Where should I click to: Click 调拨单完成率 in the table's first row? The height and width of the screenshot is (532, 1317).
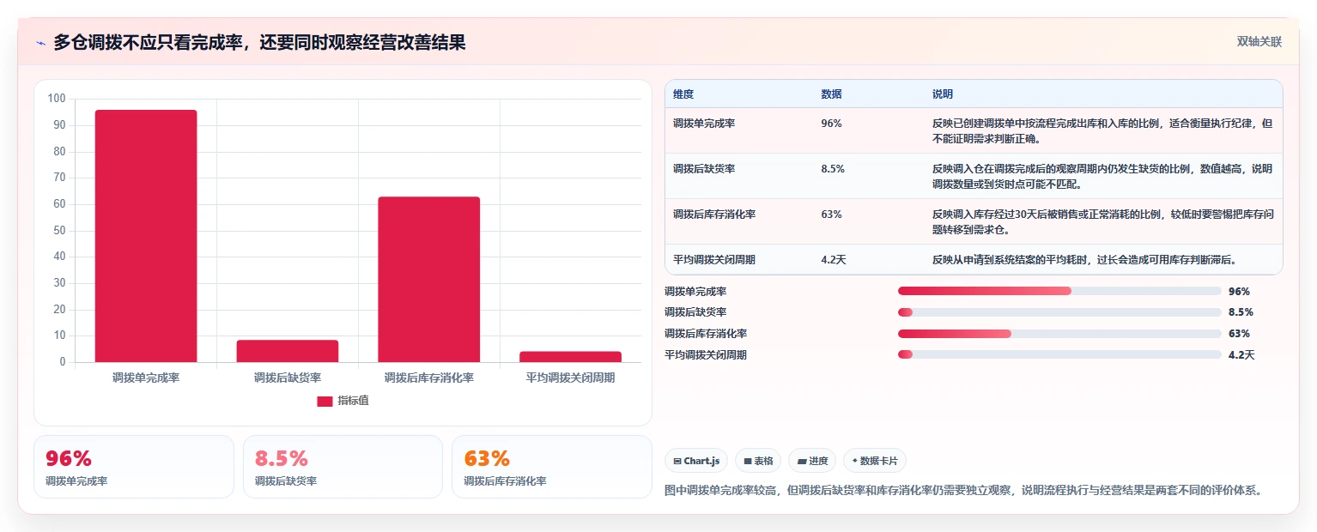(704, 124)
